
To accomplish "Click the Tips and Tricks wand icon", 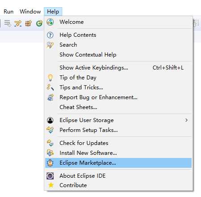I will 50,88.
